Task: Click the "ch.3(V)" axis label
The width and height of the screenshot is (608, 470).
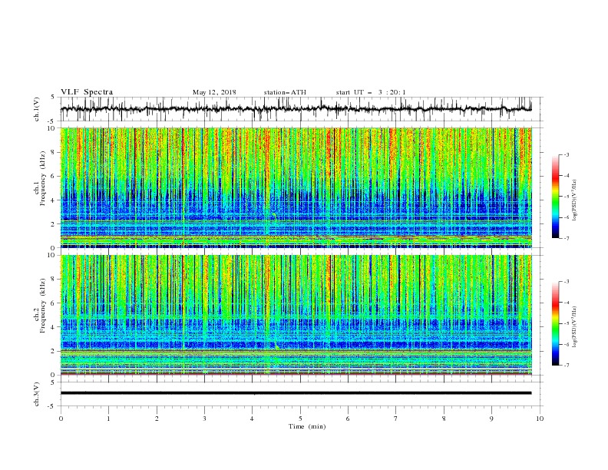Action: point(37,394)
